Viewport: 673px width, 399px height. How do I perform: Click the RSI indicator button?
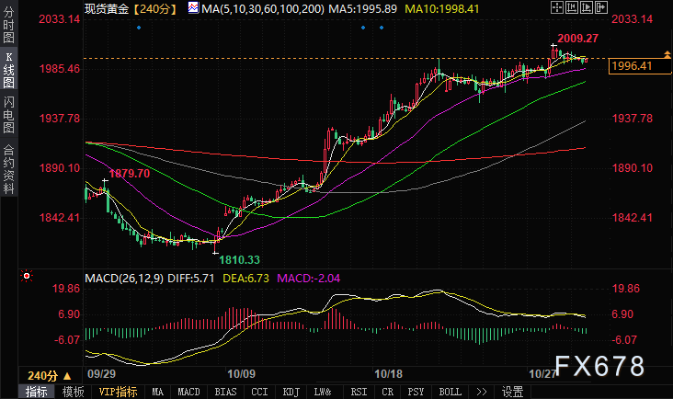358,391
